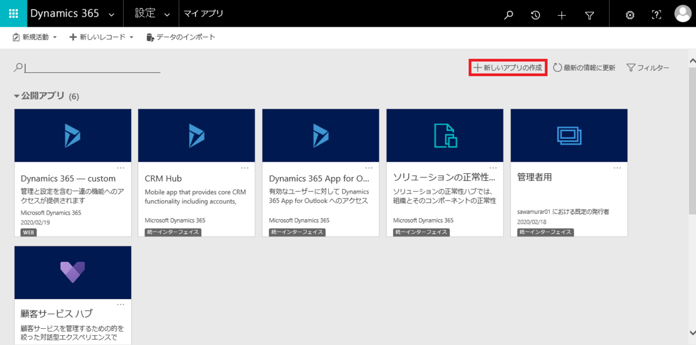Screen dimensions: 696x345
Task: Open the 管理者用 title
Action: pyautogui.click(x=534, y=177)
